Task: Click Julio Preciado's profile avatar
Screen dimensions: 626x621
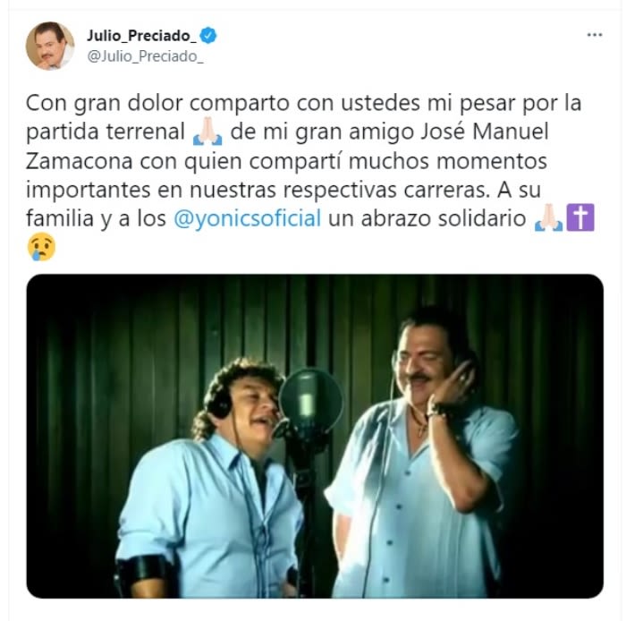Action: [50, 46]
